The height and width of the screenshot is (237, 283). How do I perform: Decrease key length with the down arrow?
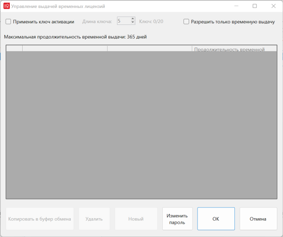pos(133,24)
